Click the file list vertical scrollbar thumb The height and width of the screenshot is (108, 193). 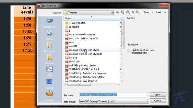point(123,34)
